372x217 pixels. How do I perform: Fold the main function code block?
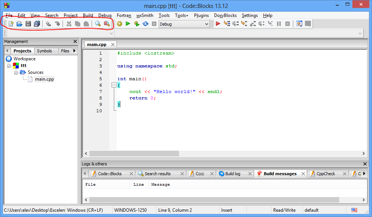(x=114, y=85)
